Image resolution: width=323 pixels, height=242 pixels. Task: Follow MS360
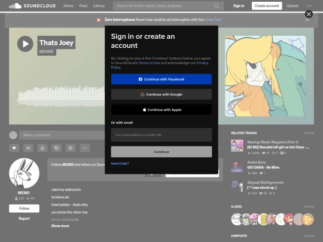[x=24, y=209]
